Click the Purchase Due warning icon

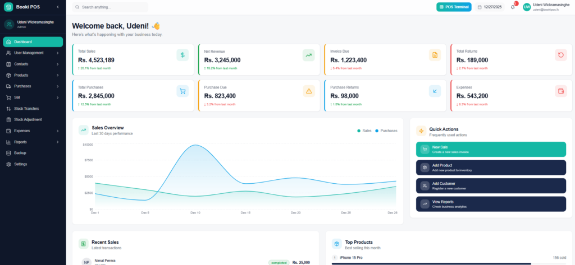coord(308,91)
